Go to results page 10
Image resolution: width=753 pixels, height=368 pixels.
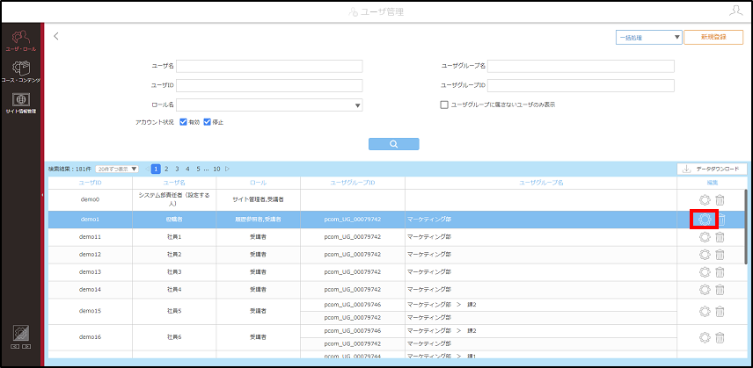click(216, 169)
